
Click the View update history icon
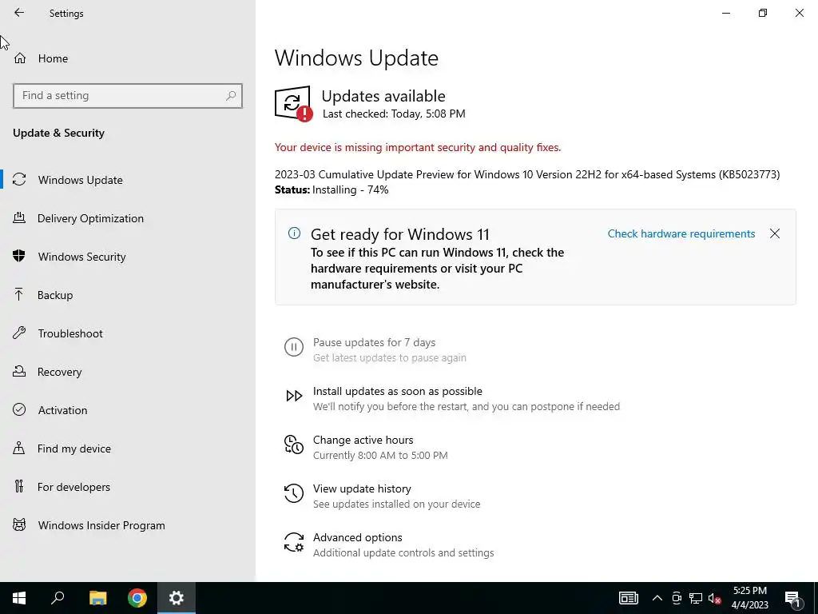coord(294,493)
